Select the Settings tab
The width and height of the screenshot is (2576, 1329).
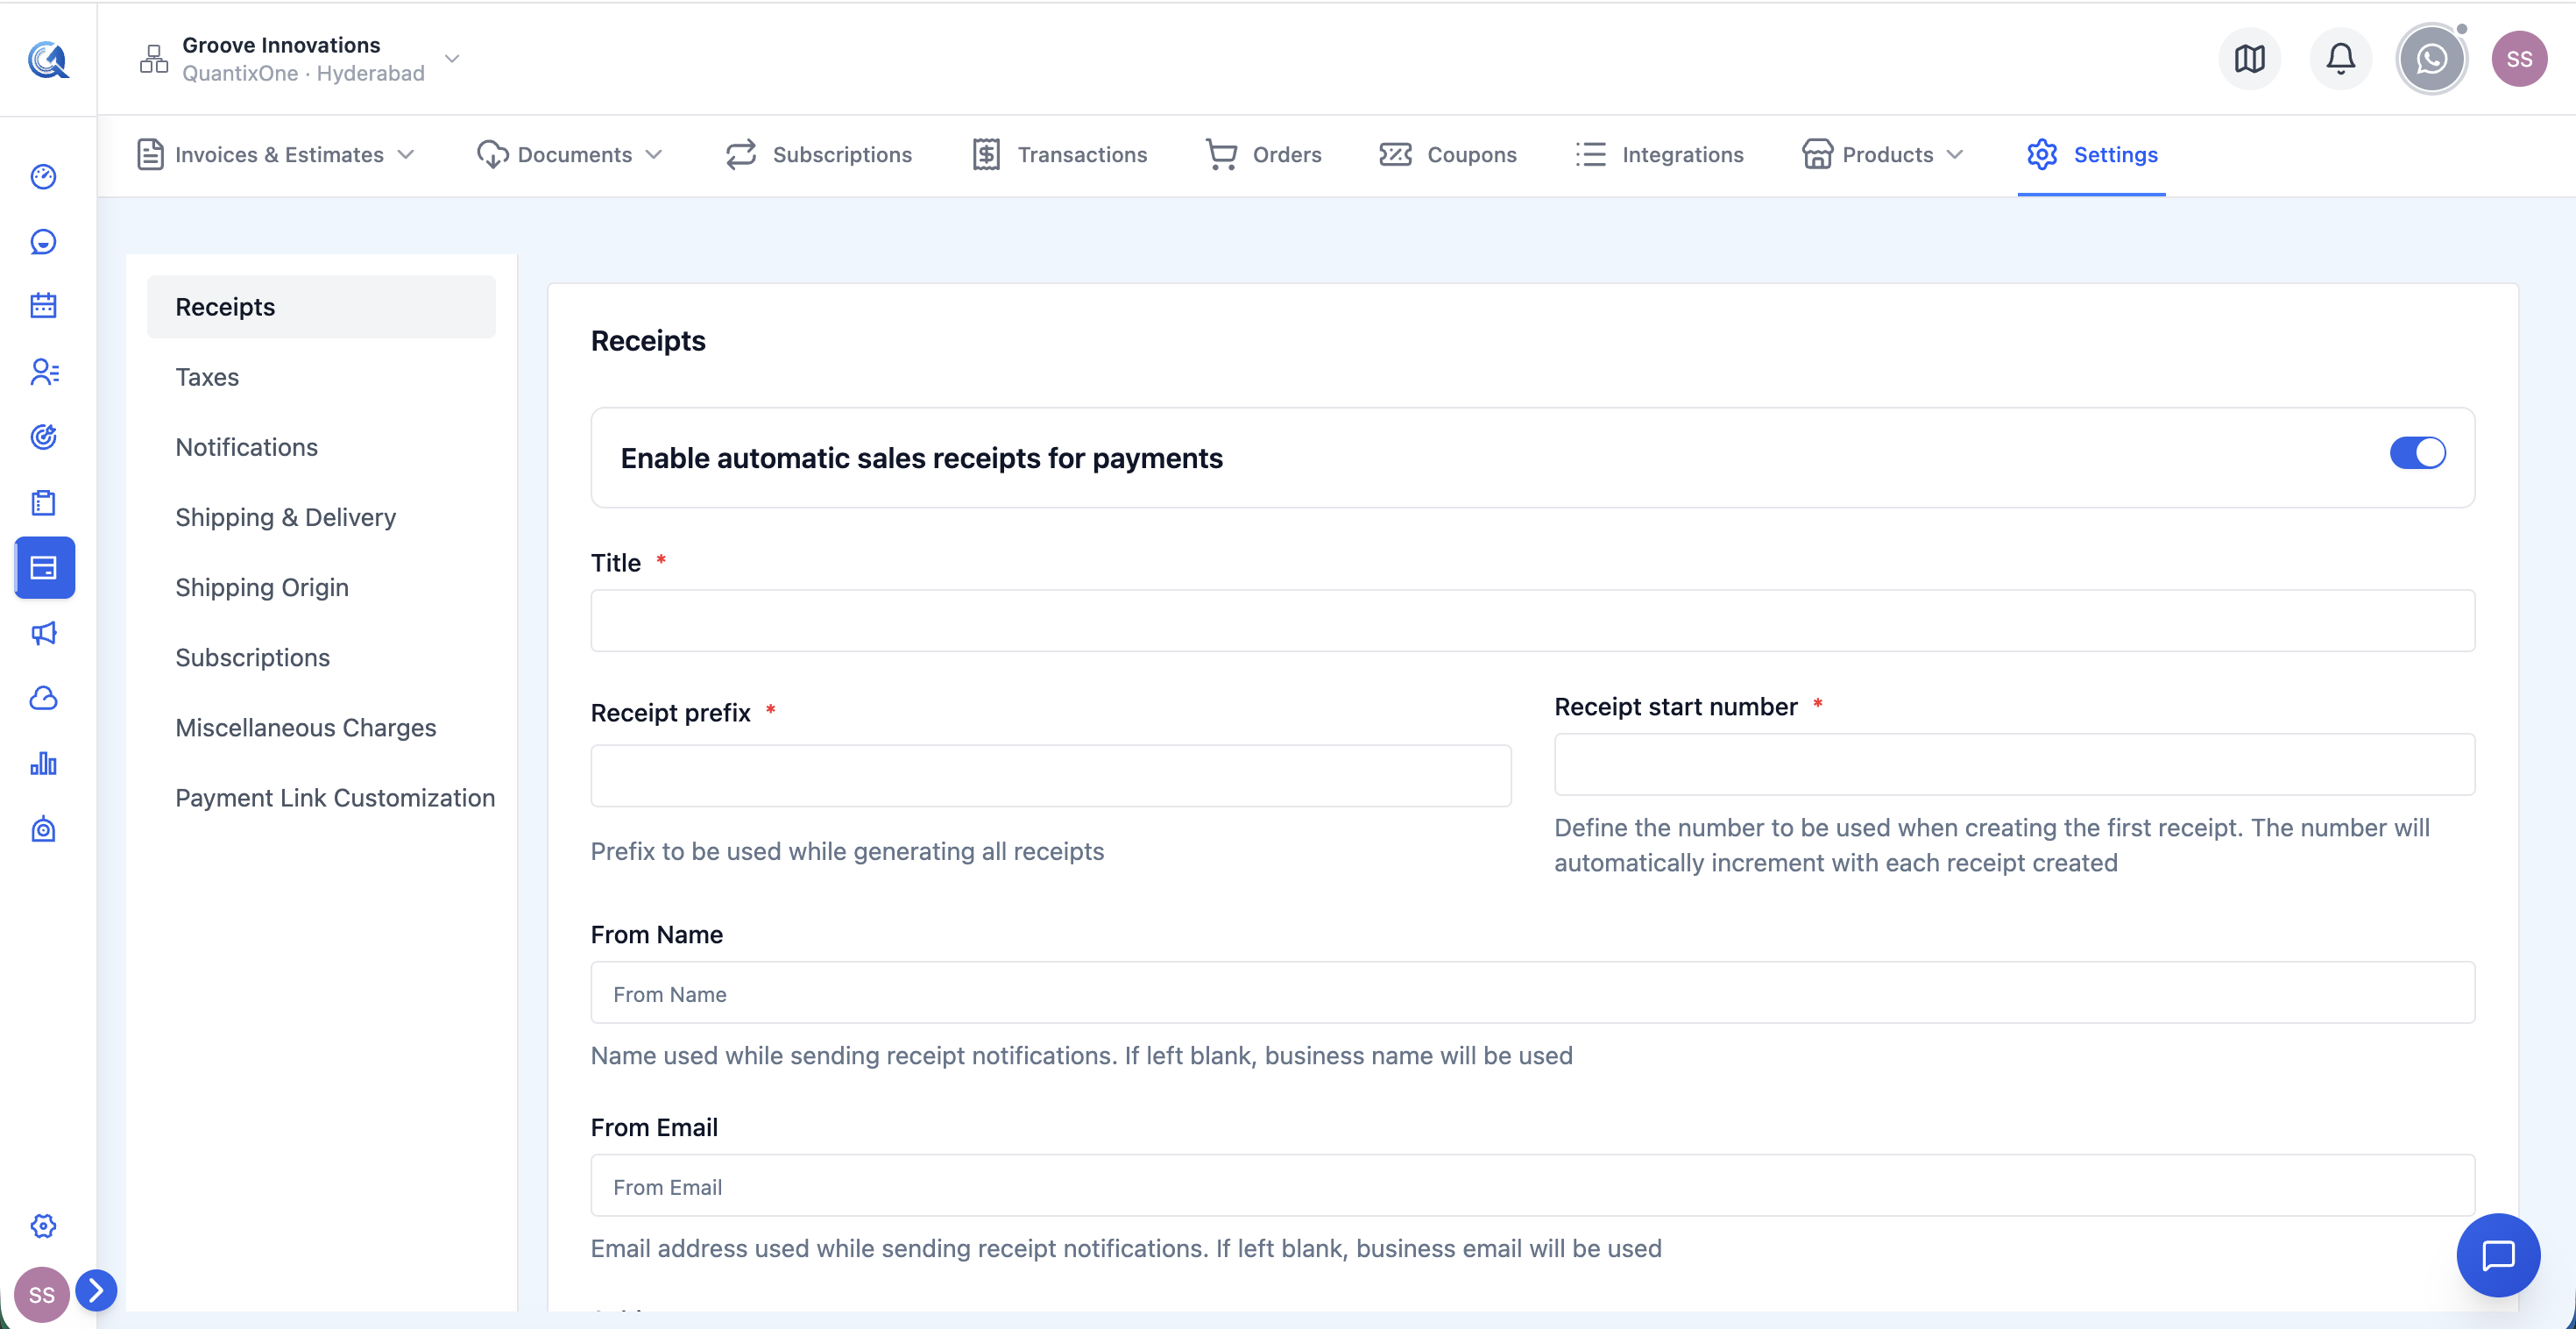pos(2091,154)
